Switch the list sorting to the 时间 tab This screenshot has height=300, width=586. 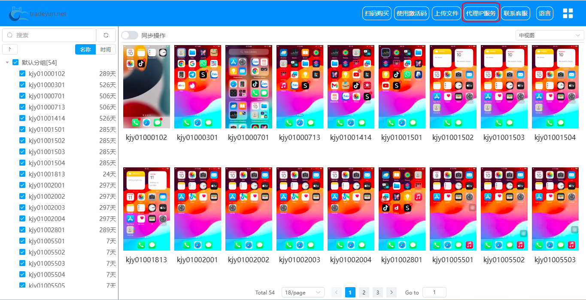click(106, 49)
